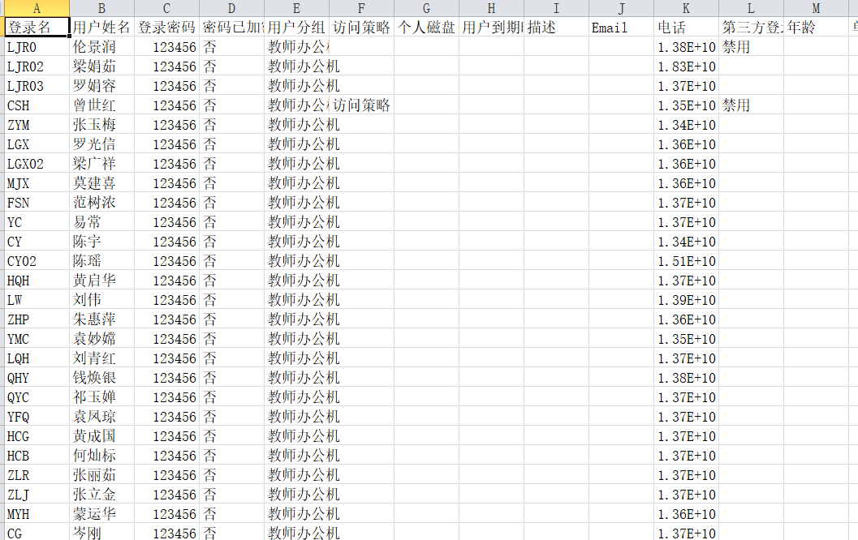This screenshot has height=540, width=858.
Task: Click the name cell 莫建喜
Action: (x=101, y=183)
